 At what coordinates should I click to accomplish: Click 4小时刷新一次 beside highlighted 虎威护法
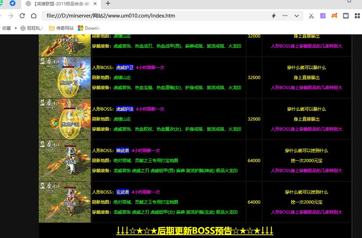tap(150, 109)
